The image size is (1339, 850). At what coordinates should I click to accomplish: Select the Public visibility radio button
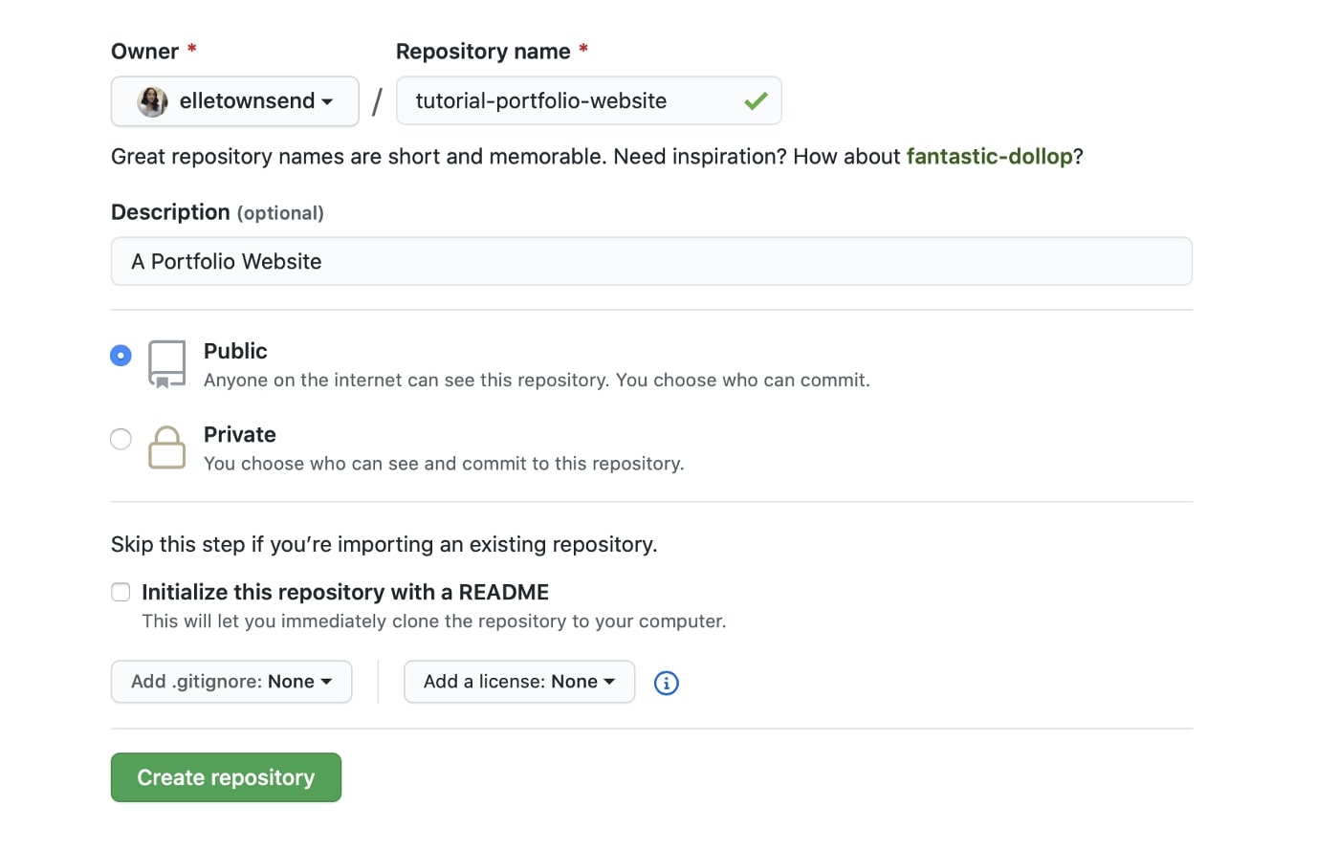[x=121, y=355]
